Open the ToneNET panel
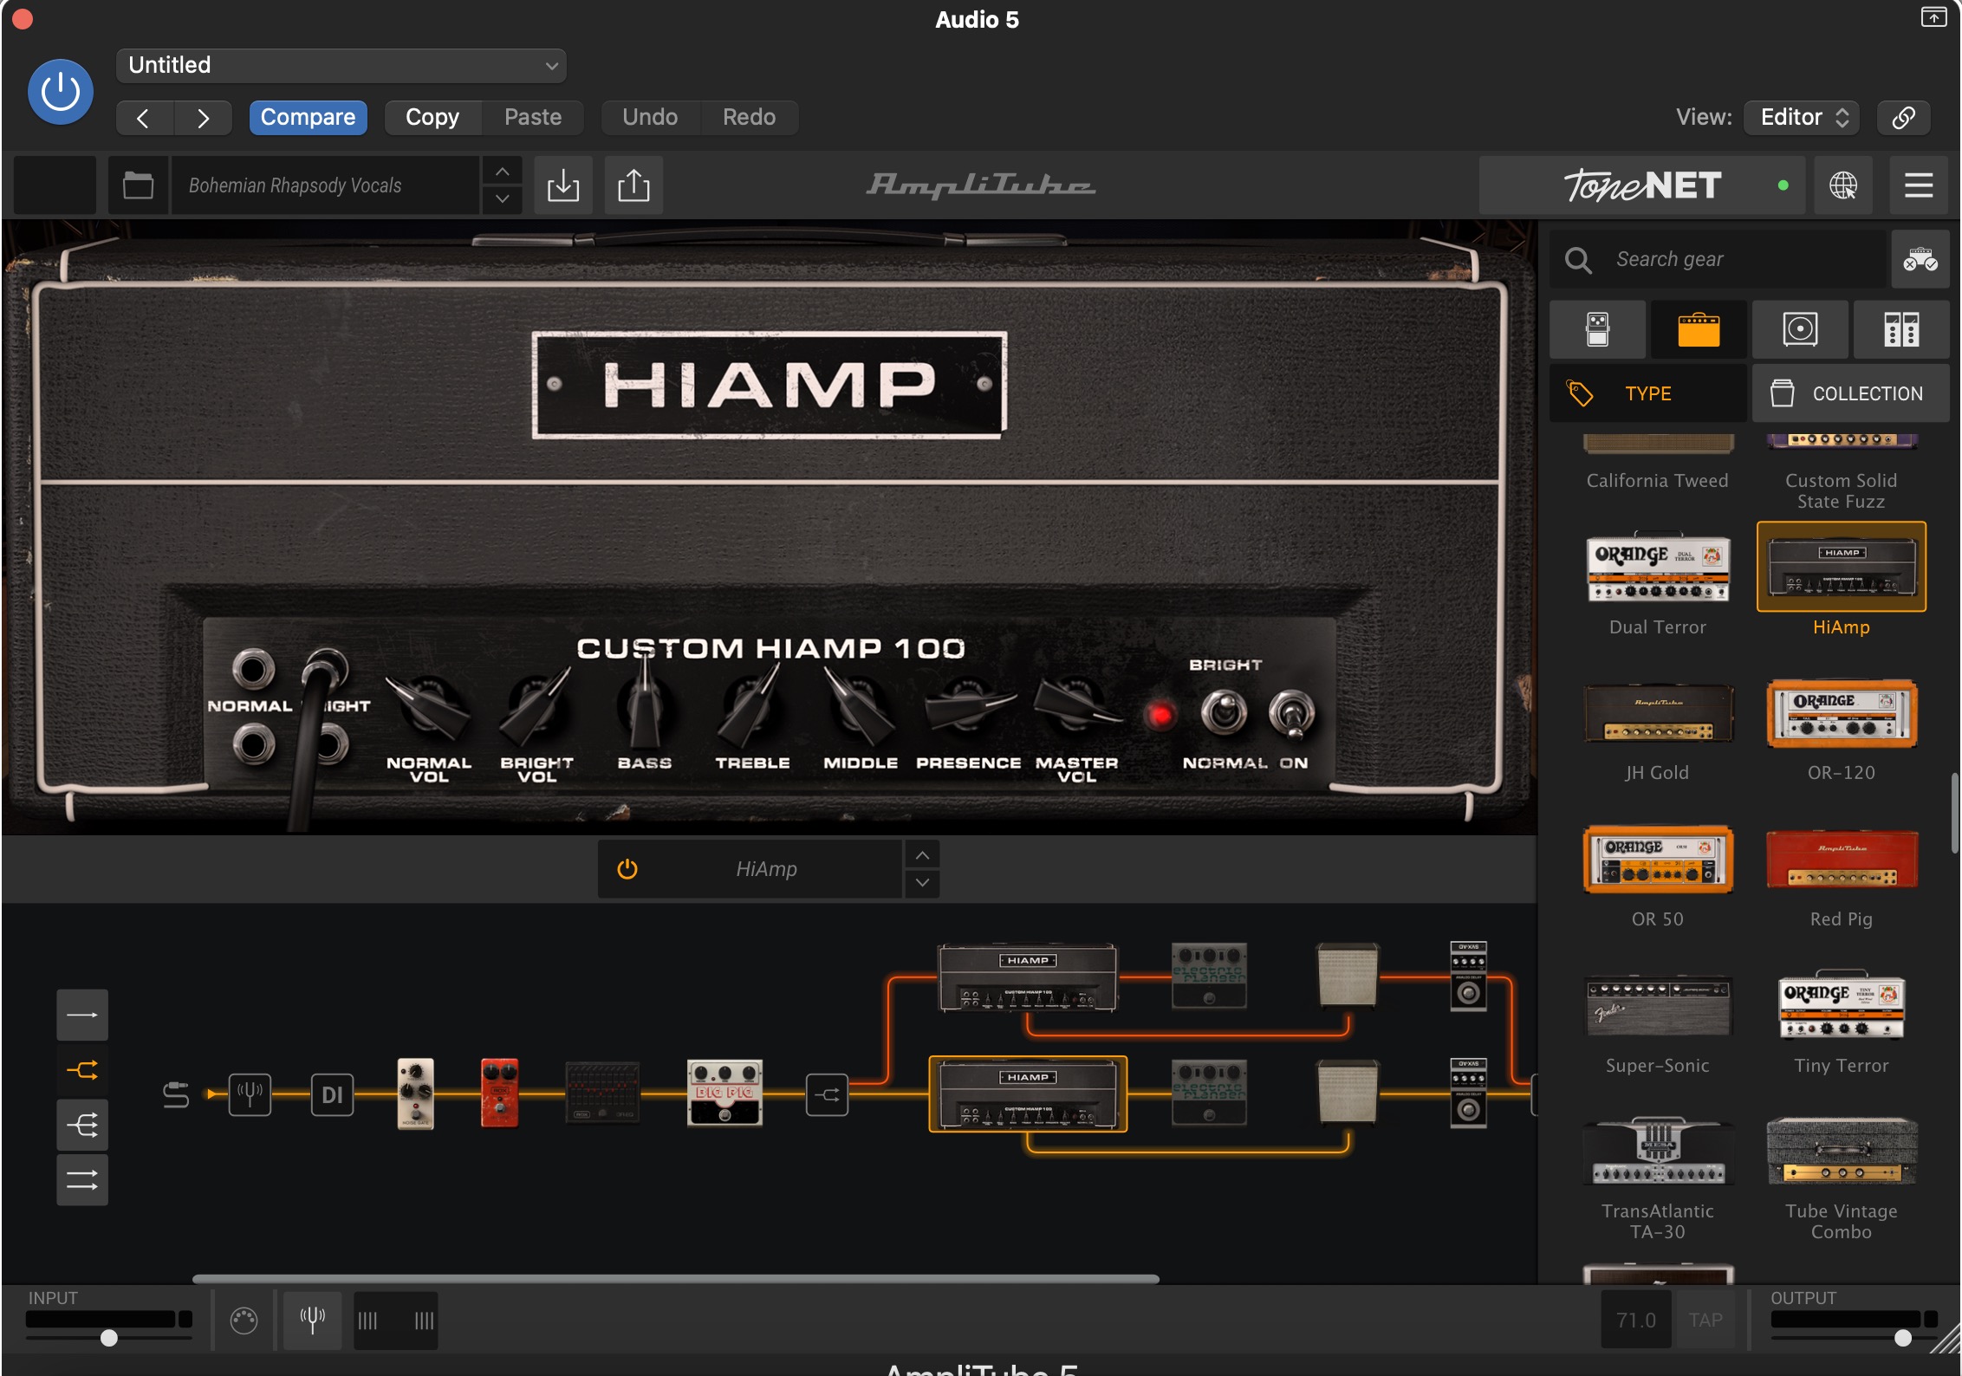The image size is (1962, 1376). [x=1641, y=185]
